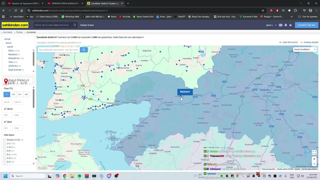Viewport: 320px width, 180px height.
Task: Open notifications bell icon in header
Action: click(286, 25)
